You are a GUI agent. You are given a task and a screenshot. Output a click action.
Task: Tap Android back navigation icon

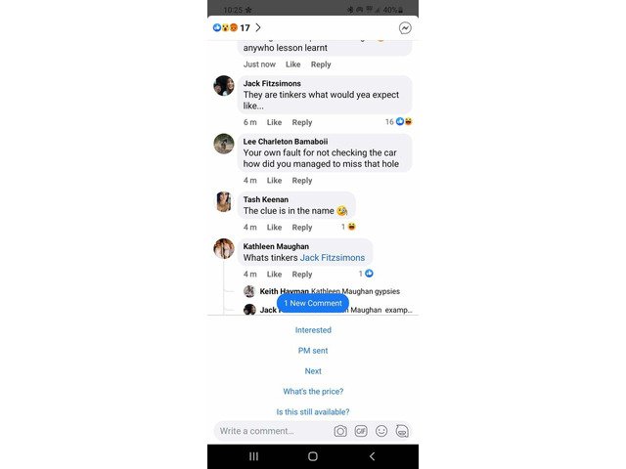point(372,456)
